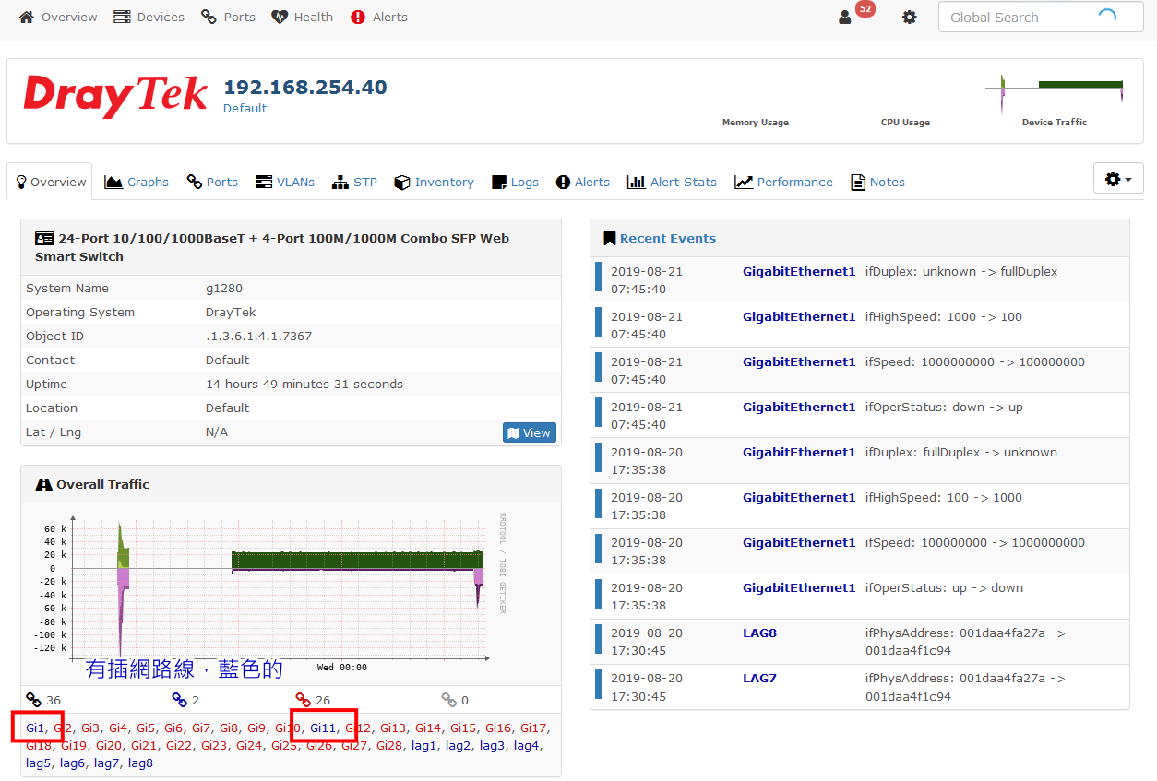The width and height of the screenshot is (1157, 781).
Task: Click the Health heartbeat icon in navbar
Action: 280,18
